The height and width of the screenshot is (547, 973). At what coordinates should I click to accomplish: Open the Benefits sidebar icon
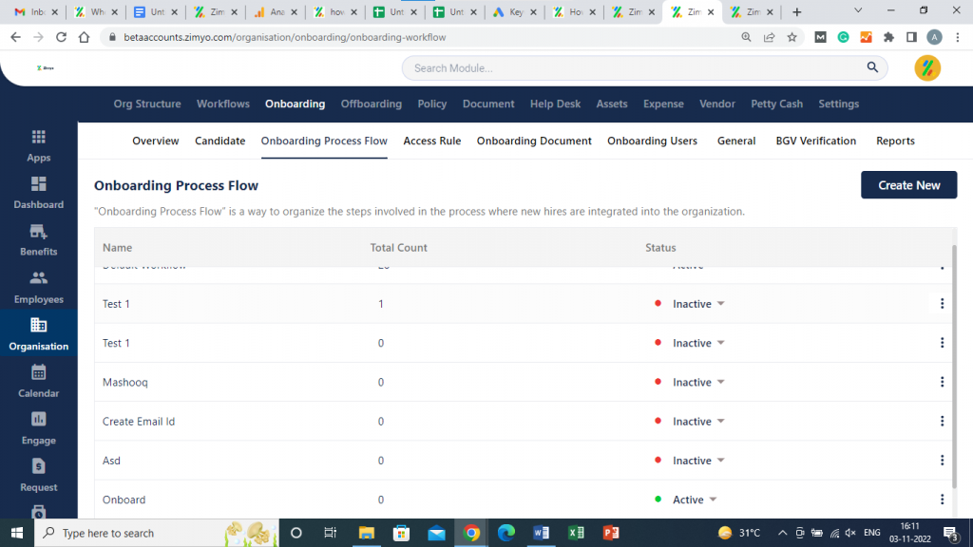coord(38,232)
